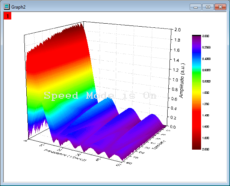
Task: Click the Speed Mode is On watermark
Action: 100,96
